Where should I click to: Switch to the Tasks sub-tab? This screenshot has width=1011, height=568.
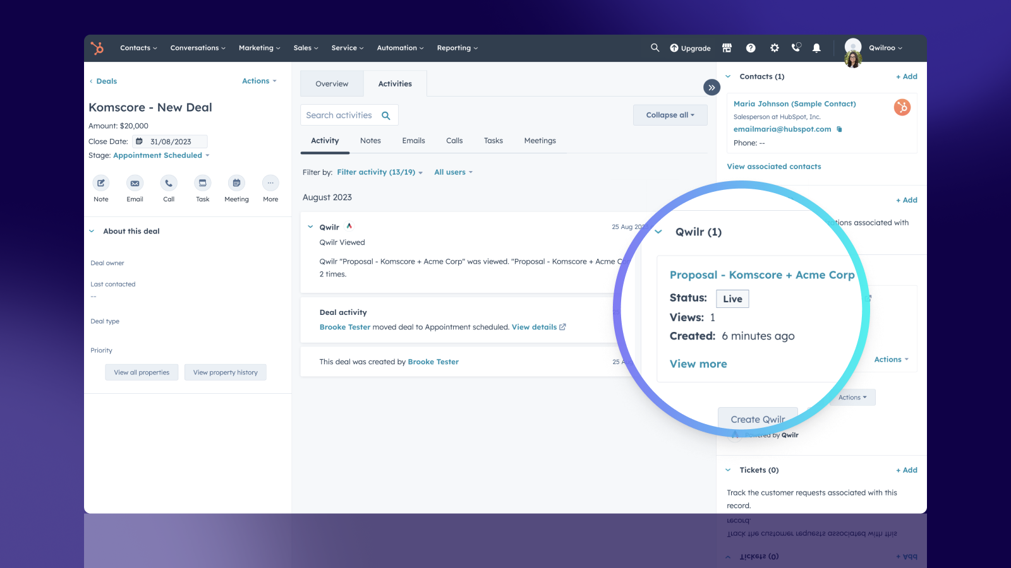(x=493, y=141)
